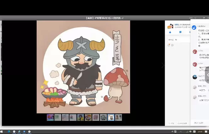Open the blue taskbar icon with an underline

pos(24,131)
